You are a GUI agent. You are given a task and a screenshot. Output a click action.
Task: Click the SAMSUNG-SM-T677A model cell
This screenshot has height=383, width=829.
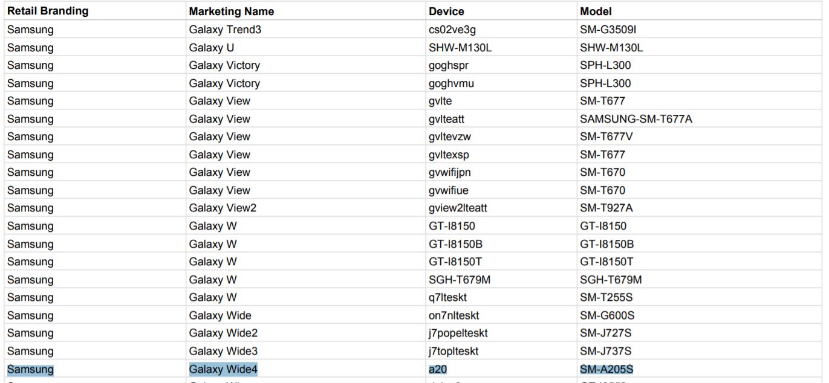click(x=636, y=119)
